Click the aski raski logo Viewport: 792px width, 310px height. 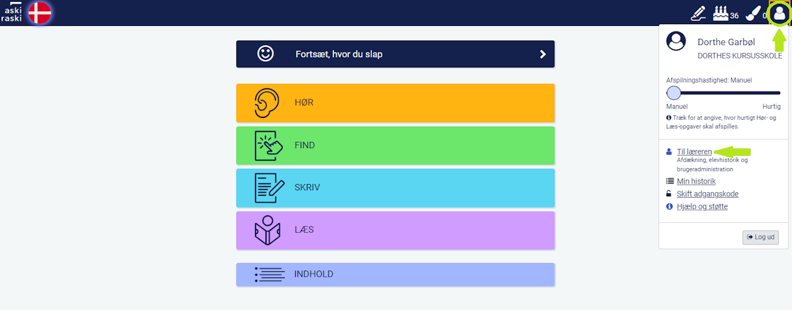(12, 12)
